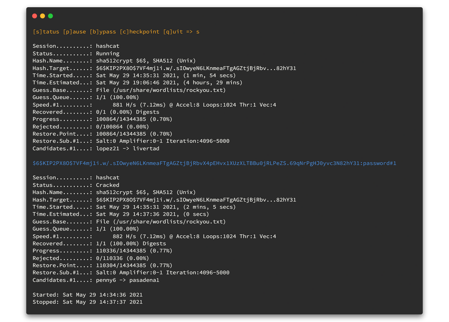Click the Time.Started line showing 1 min, 54 secs
The image size is (449, 322).
pyautogui.click(x=134, y=75)
